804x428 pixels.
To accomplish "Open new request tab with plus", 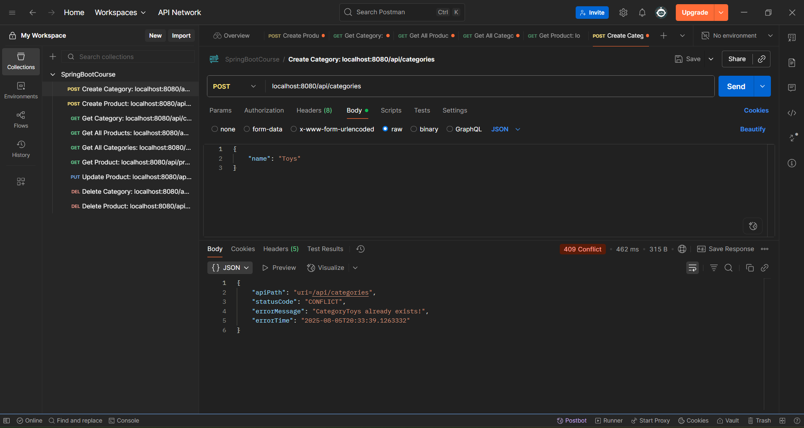I will click(664, 36).
